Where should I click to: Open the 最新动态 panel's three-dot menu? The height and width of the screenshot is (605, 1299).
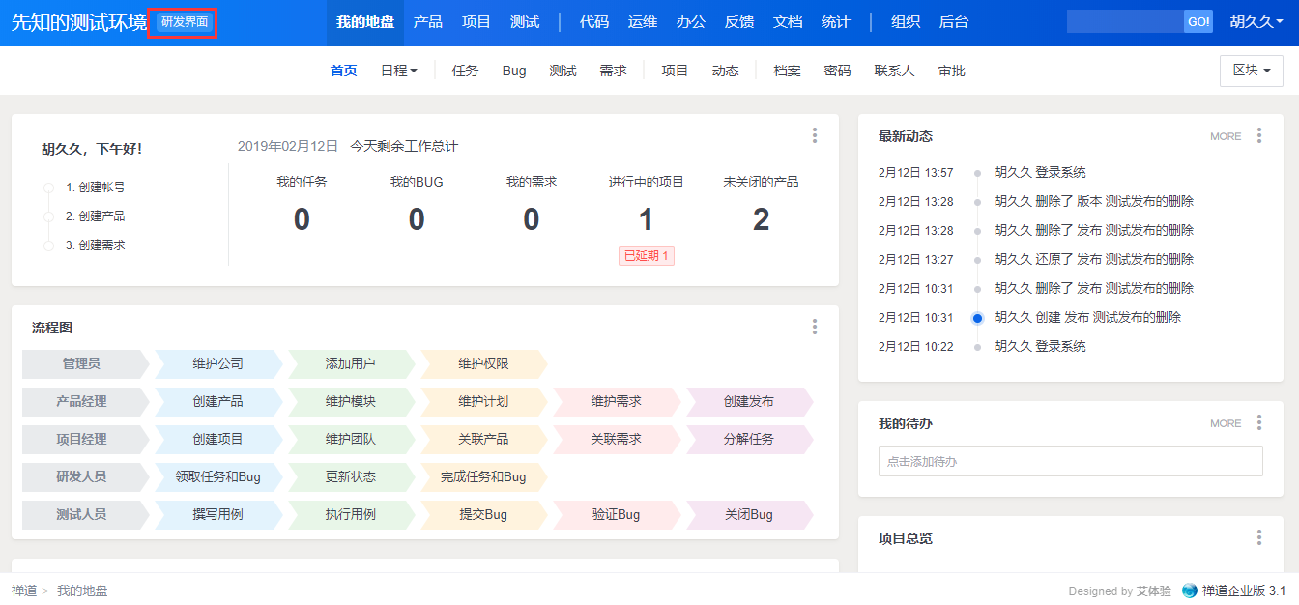1258,135
